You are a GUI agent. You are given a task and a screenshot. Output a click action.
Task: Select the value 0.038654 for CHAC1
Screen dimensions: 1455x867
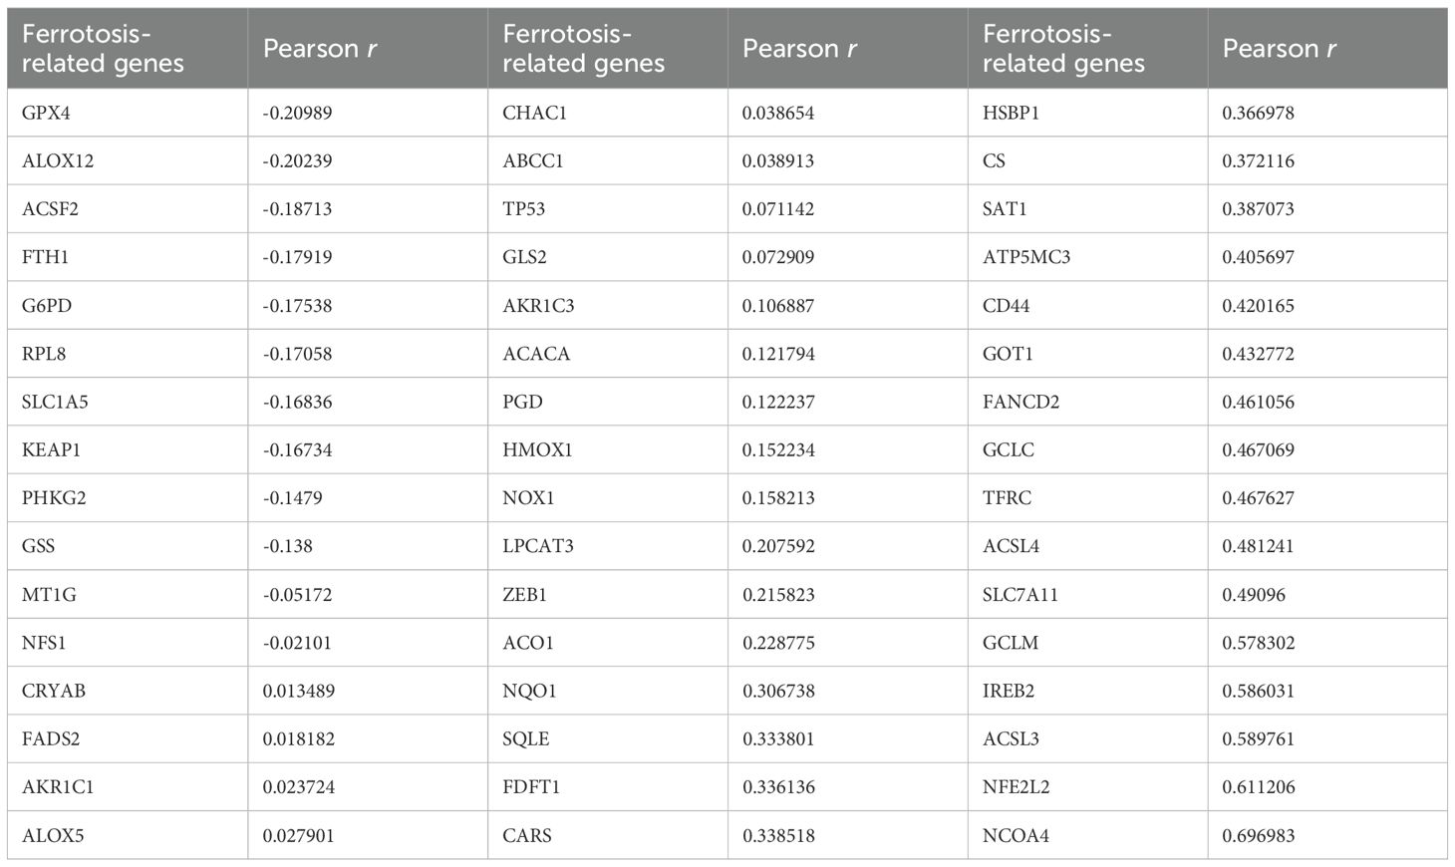tap(777, 113)
